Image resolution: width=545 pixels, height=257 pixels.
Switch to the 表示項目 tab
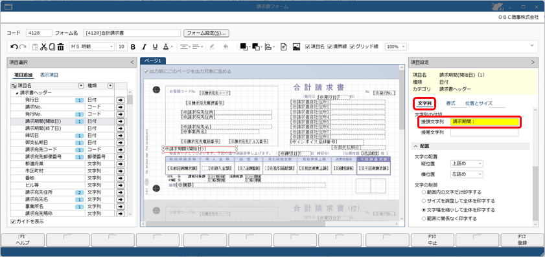coord(49,75)
